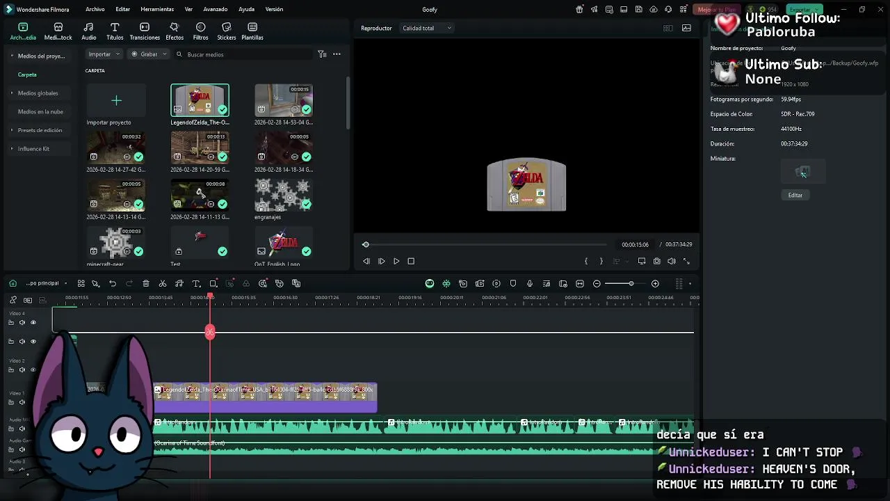
Task: Toggle the green auto ripple button
Action: point(430,283)
